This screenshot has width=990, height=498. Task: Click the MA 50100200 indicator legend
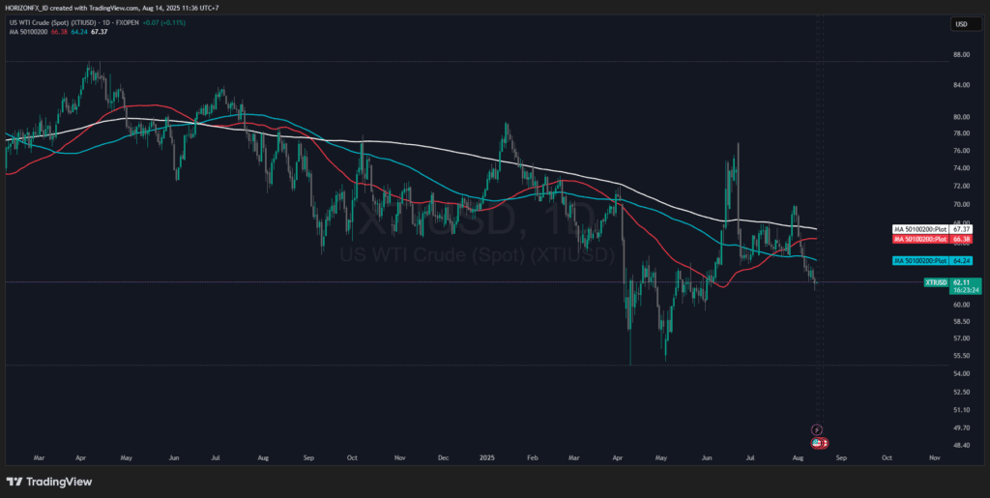coord(26,31)
